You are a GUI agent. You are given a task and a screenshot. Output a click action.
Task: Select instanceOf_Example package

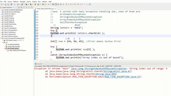tap(14, 46)
